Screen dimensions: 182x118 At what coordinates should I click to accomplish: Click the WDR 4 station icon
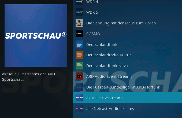[x=79, y=2]
